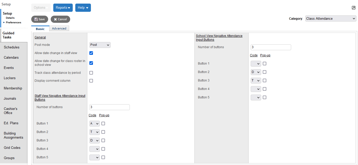The height and width of the screenshot is (165, 358).
Task: Open the Post mode dropdown
Action: click(x=100, y=45)
